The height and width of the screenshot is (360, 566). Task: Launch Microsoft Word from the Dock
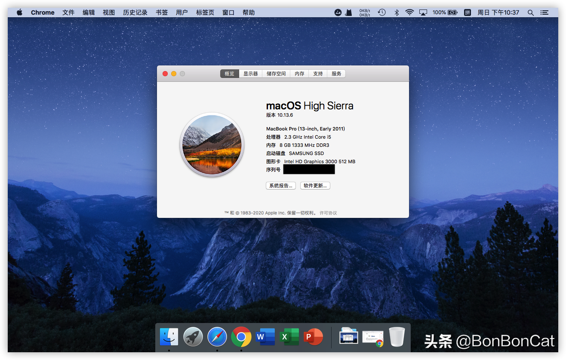265,337
